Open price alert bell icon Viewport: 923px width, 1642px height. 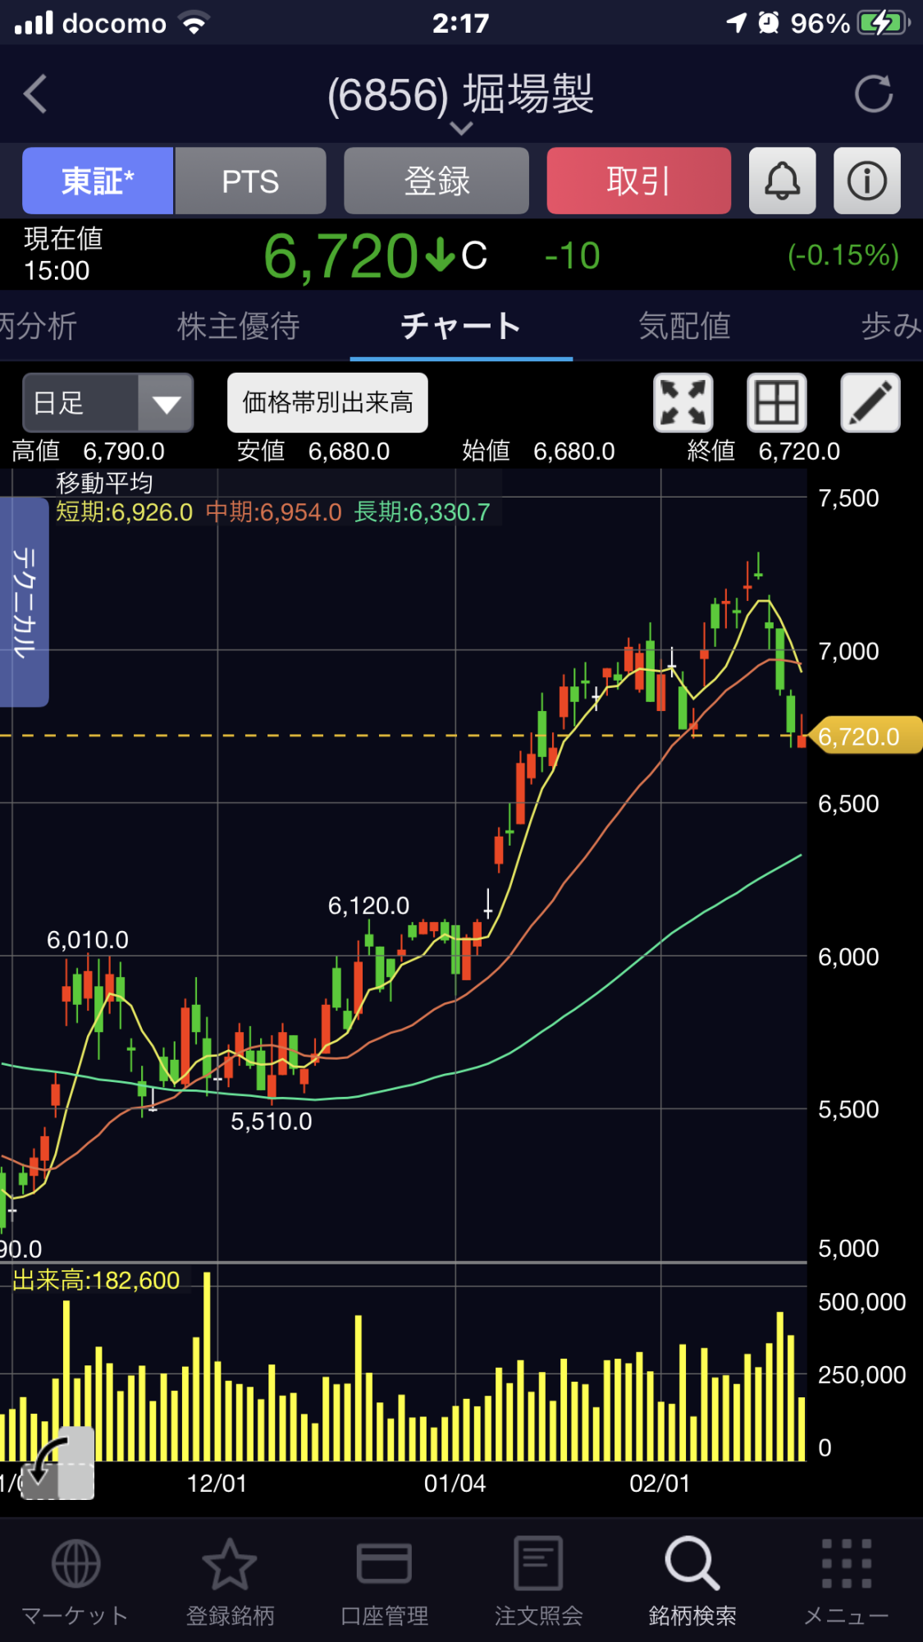[782, 181]
